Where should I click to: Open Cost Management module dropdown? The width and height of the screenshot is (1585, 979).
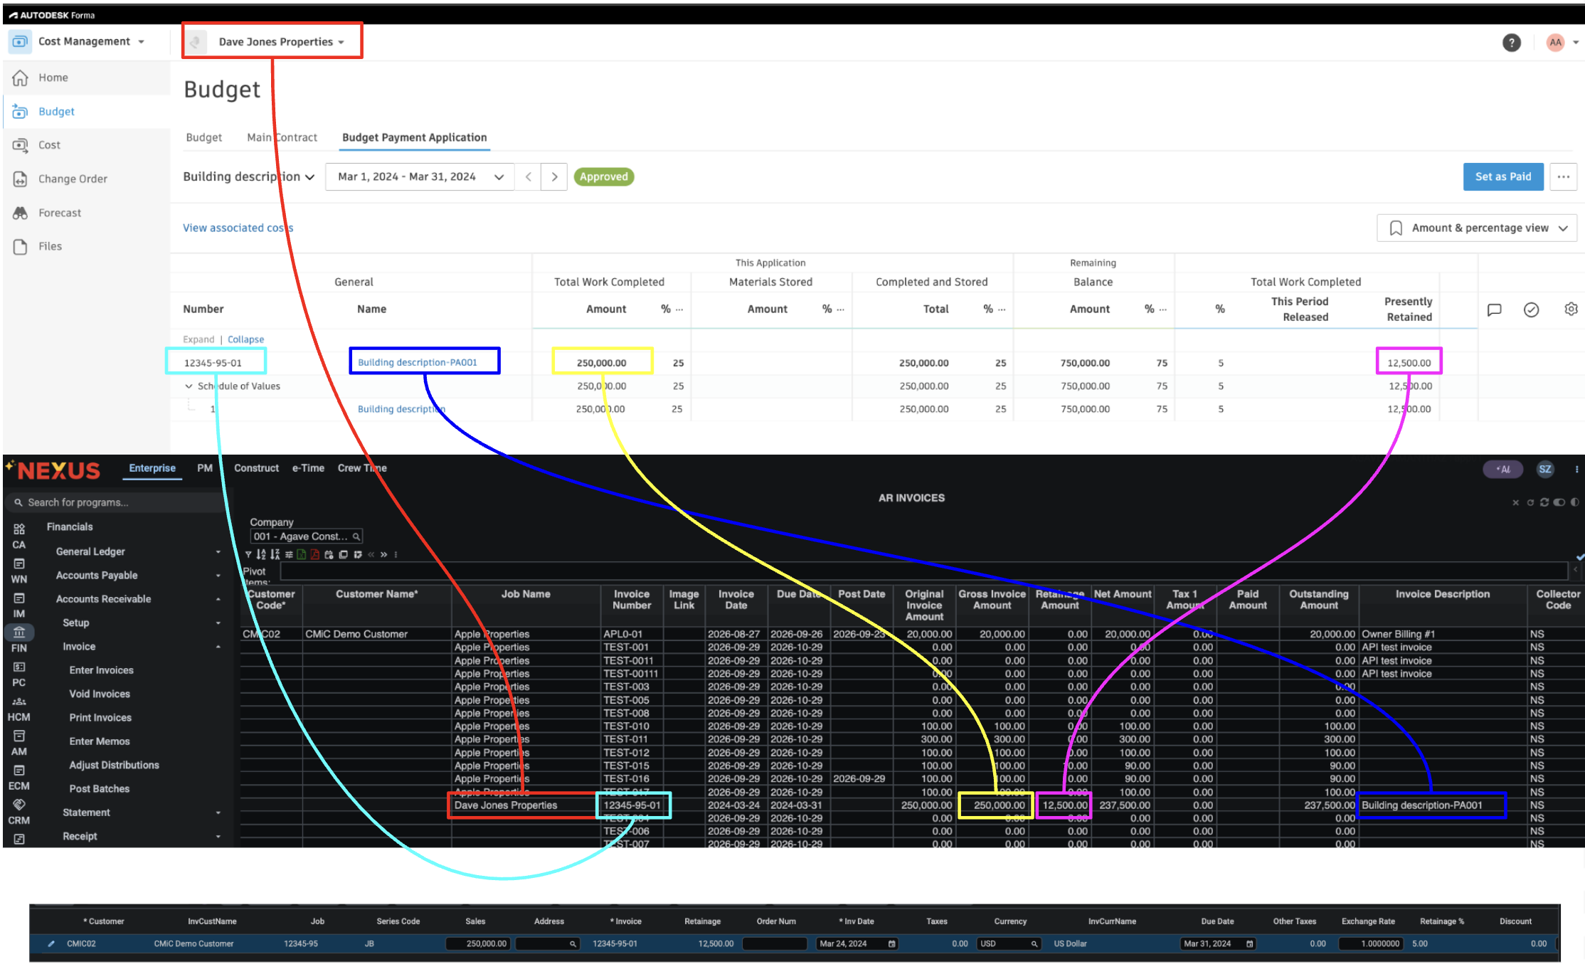[x=79, y=42]
